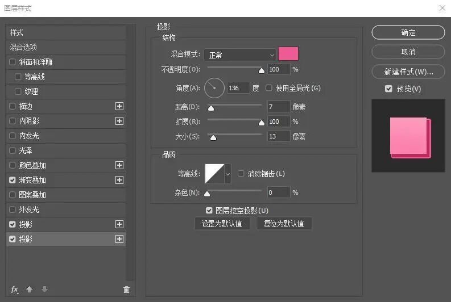
Task: Enable the 纹理 checkbox
Action: 18,91
